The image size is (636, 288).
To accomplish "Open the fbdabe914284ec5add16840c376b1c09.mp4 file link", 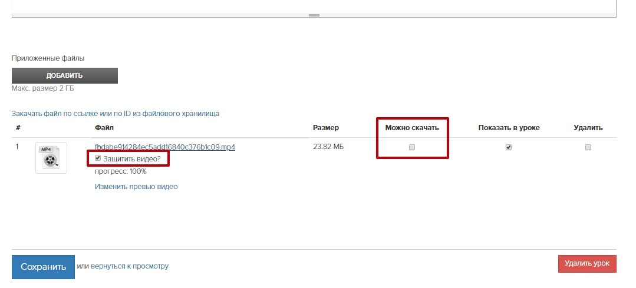I will [x=165, y=147].
